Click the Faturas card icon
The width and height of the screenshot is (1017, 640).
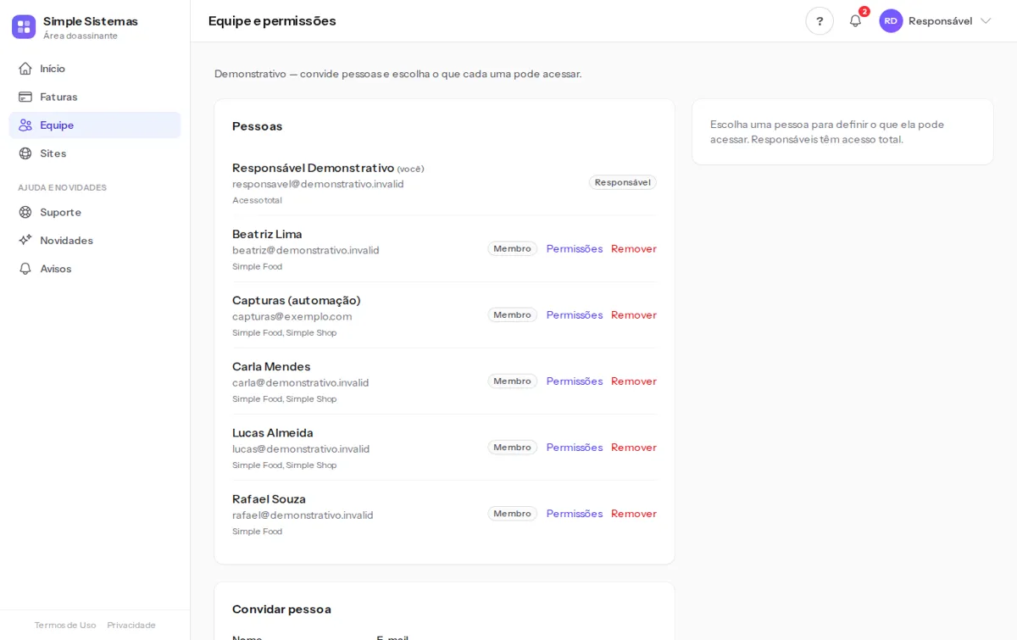(x=25, y=97)
